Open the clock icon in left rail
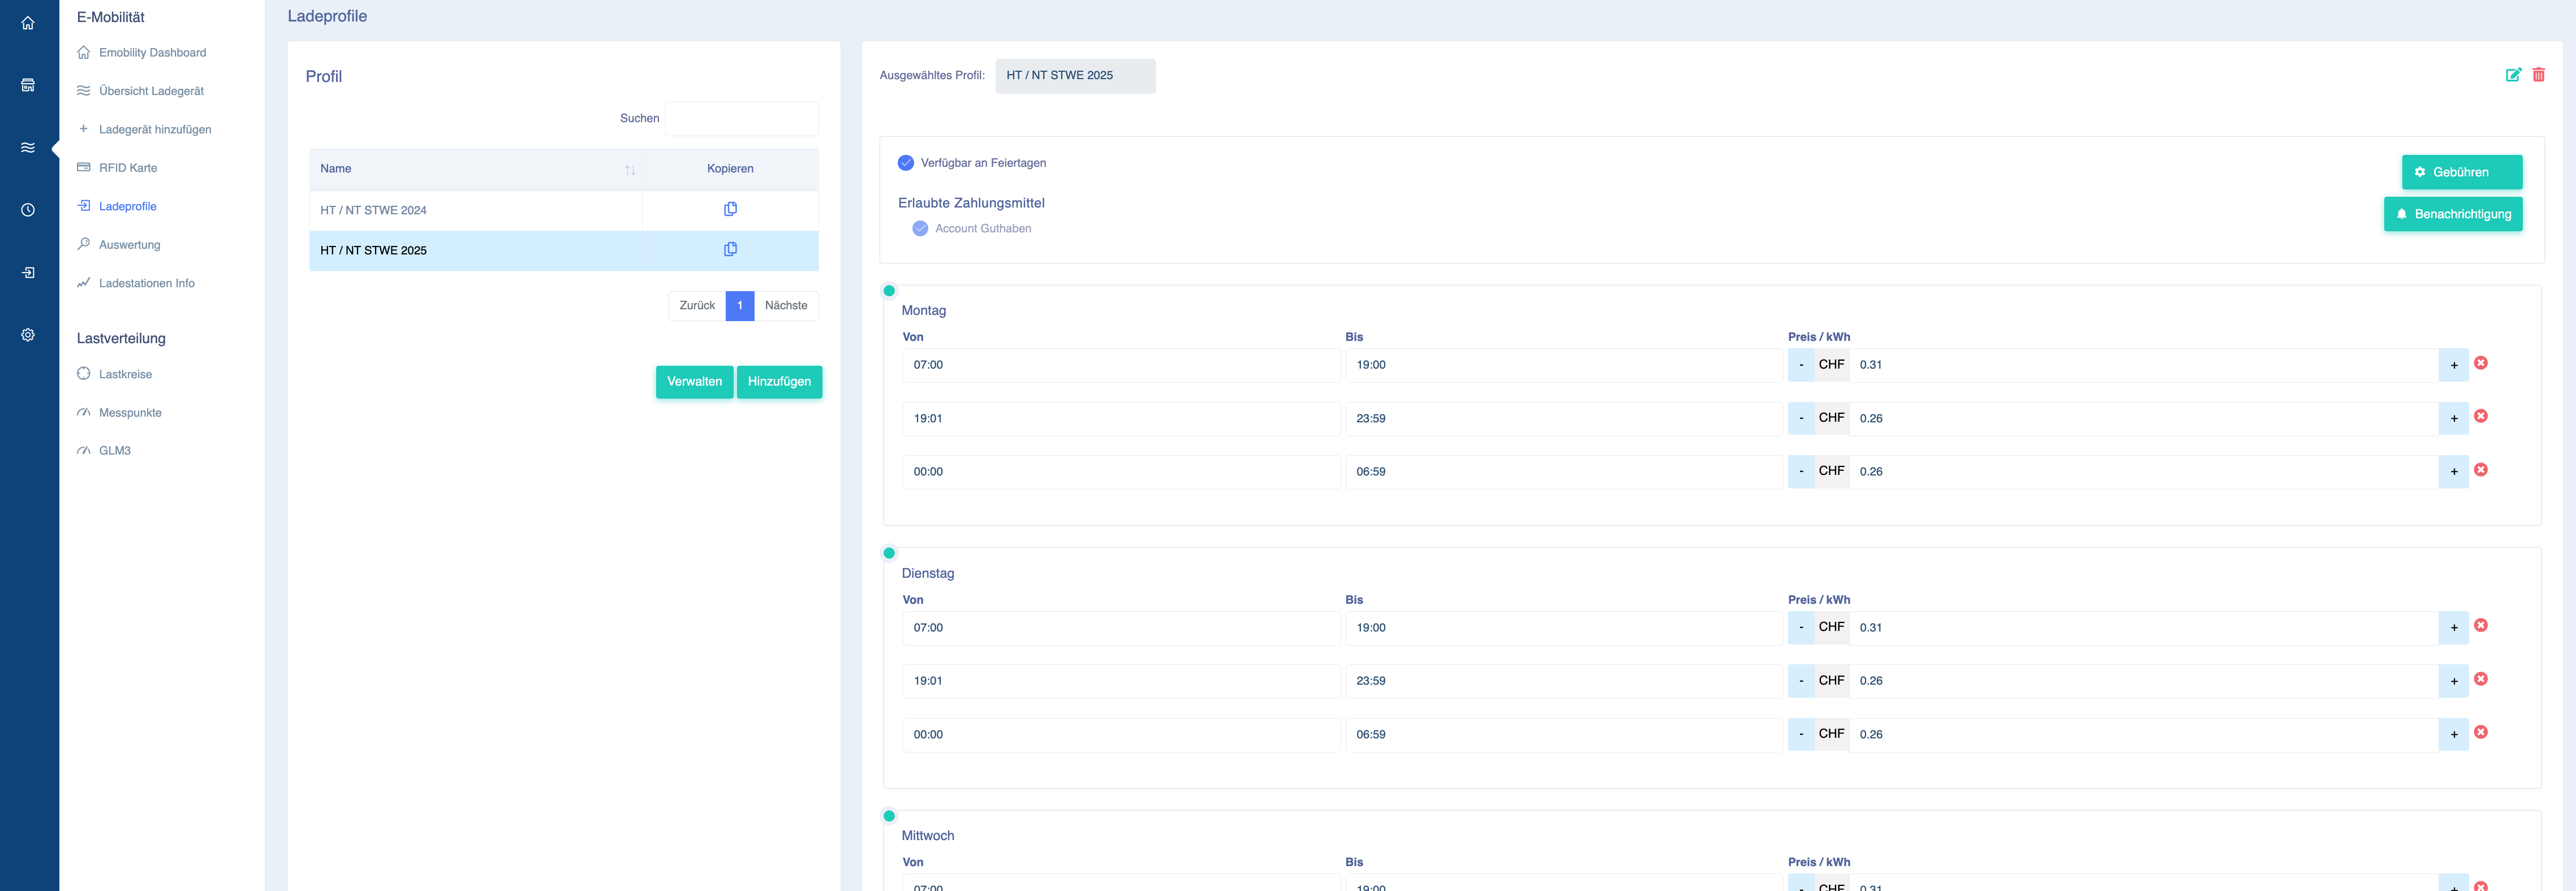This screenshot has width=2576, height=891. point(28,210)
